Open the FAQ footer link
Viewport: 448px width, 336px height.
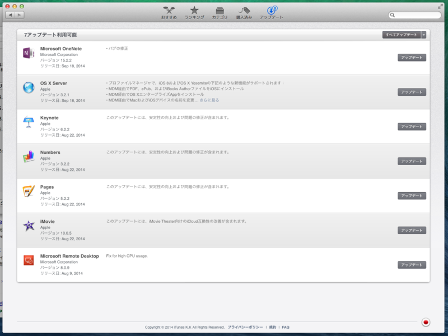[x=286, y=327]
